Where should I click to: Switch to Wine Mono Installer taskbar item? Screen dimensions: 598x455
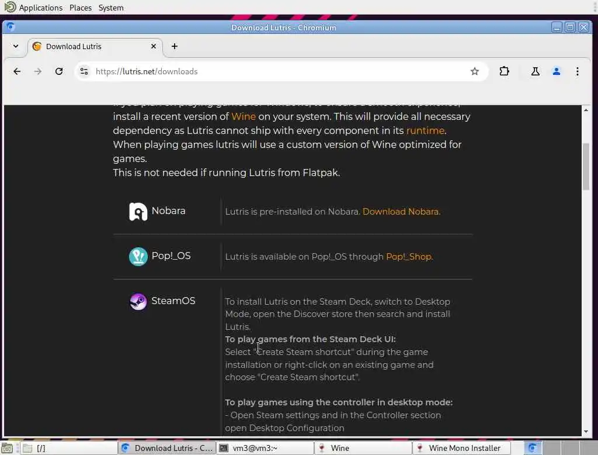point(462,448)
